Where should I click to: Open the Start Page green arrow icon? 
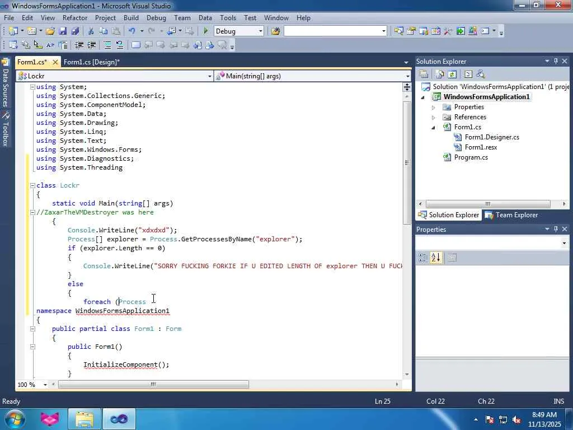point(461,31)
